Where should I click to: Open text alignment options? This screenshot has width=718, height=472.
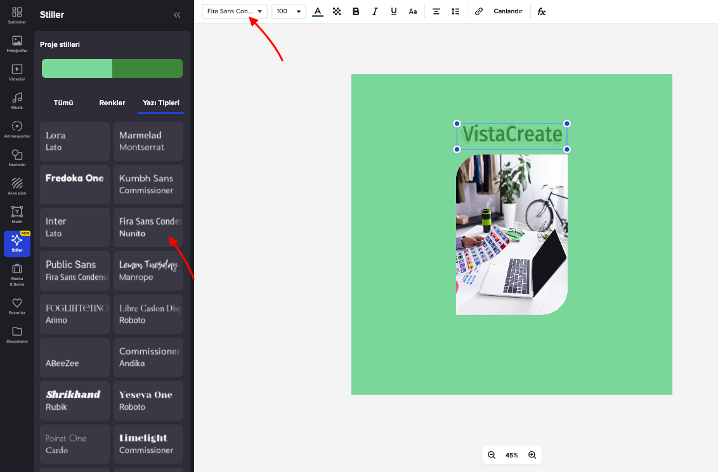tap(436, 12)
